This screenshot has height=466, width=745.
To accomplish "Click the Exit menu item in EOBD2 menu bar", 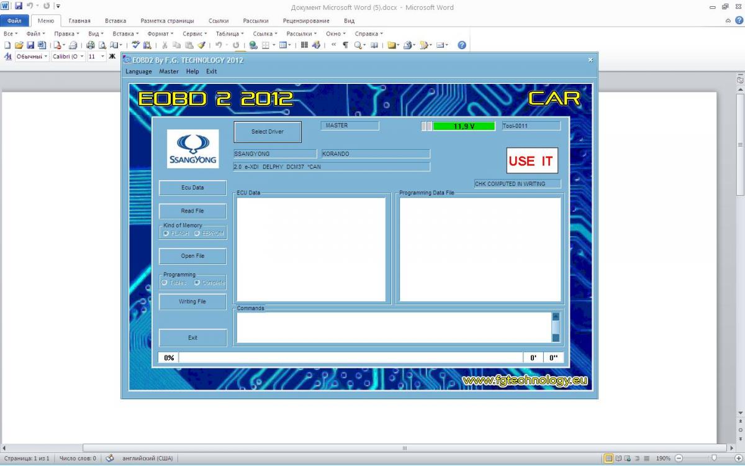I will [x=212, y=71].
